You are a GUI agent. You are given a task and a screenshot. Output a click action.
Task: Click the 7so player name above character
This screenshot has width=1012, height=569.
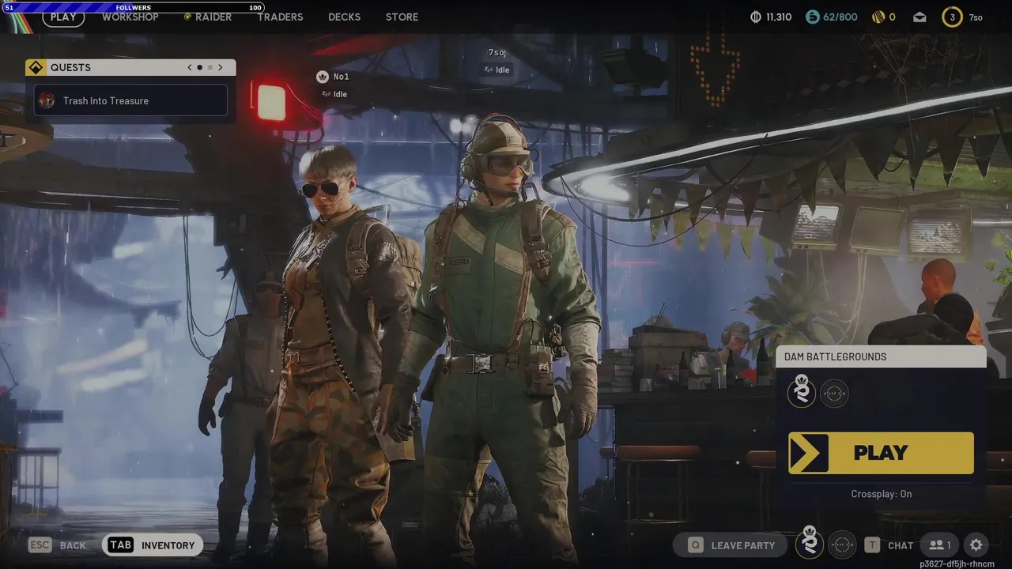[x=497, y=53]
